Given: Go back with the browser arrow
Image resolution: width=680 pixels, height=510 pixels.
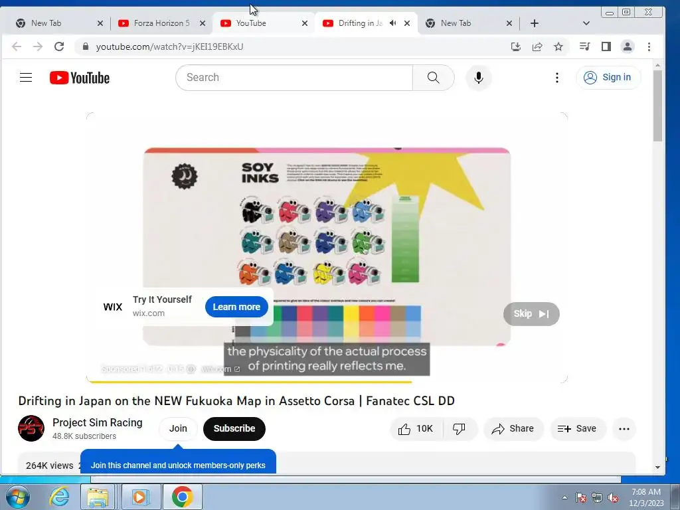Looking at the screenshot, I should click(17, 46).
